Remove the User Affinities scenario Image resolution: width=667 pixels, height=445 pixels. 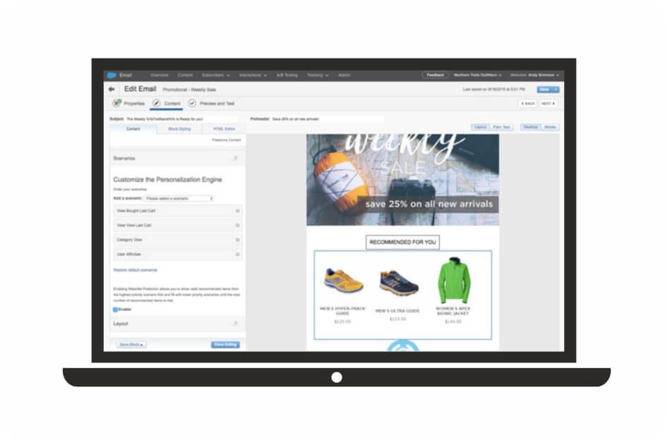237,254
